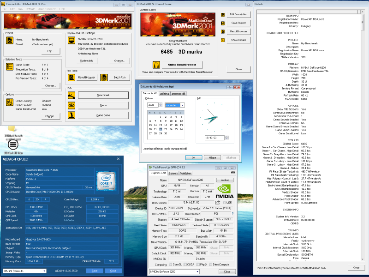
Task: Click the Mégse button in date dialog
Action: pyautogui.click(x=212, y=157)
